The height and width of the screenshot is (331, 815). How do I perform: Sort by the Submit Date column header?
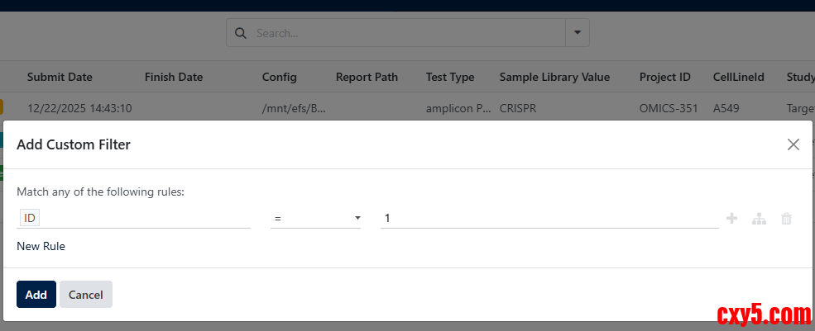pos(60,78)
